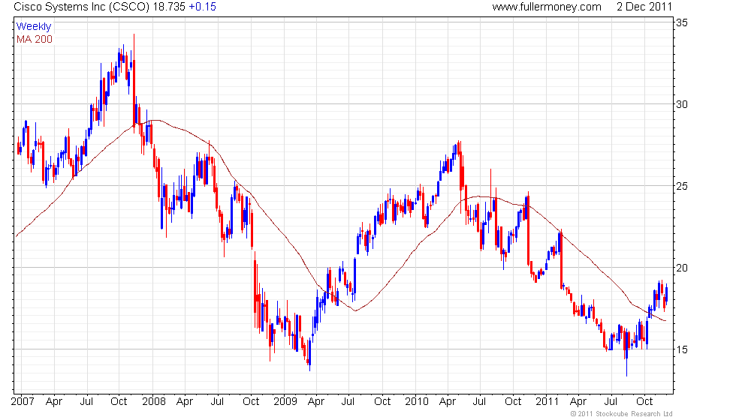
Task: Click the 2011 year axis label
Action: click(x=547, y=402)
